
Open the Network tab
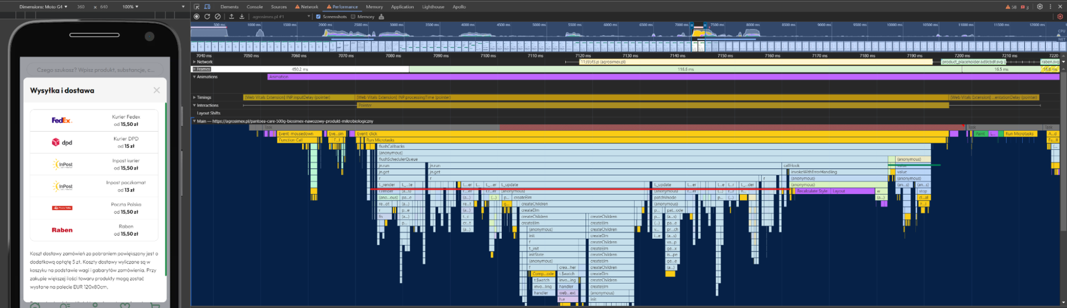[306, 7]
